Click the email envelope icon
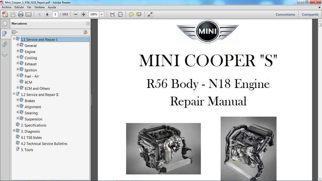Screen dimensions: 322x181 (28, 14)
